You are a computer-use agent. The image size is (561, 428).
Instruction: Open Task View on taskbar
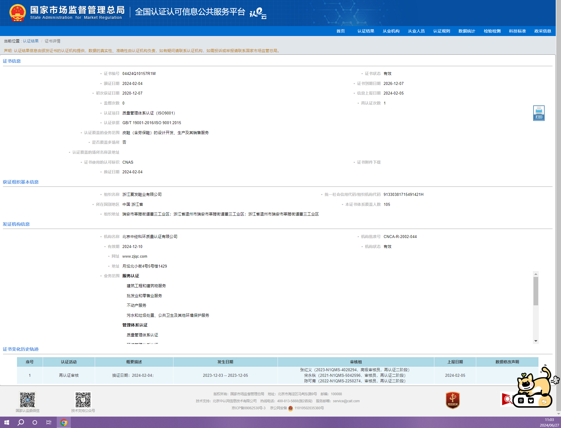pos(49,422)
